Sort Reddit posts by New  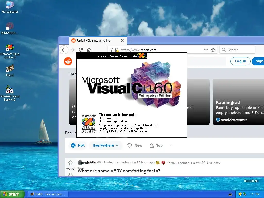[x=135, y=145]
